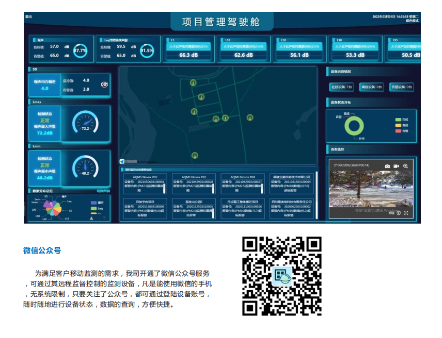Take a snapshot with the camera icon
Viewport: 442px width, 338px height.
[x=387, y=166]
